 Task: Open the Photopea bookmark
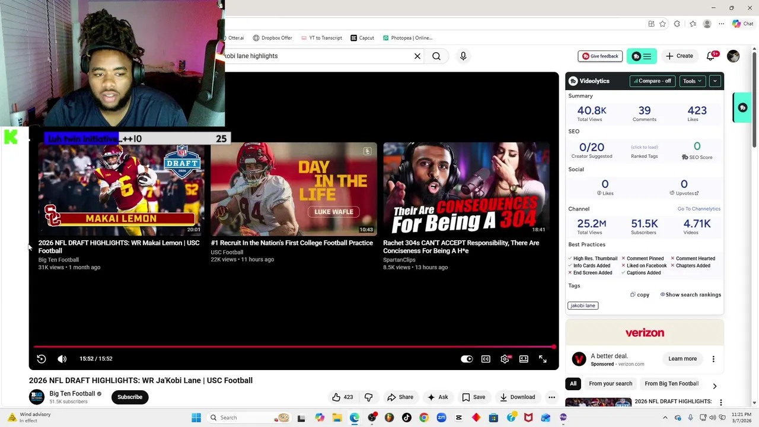click(x=407, y=38)
